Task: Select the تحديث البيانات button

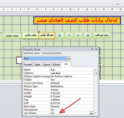Action: click(x=12, y=36)
